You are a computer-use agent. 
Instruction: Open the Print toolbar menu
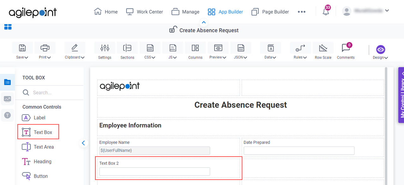click(x=45, y=51)
